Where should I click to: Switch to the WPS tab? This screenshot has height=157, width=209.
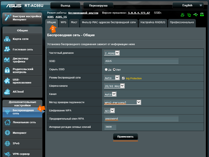(x=63, y=22)
